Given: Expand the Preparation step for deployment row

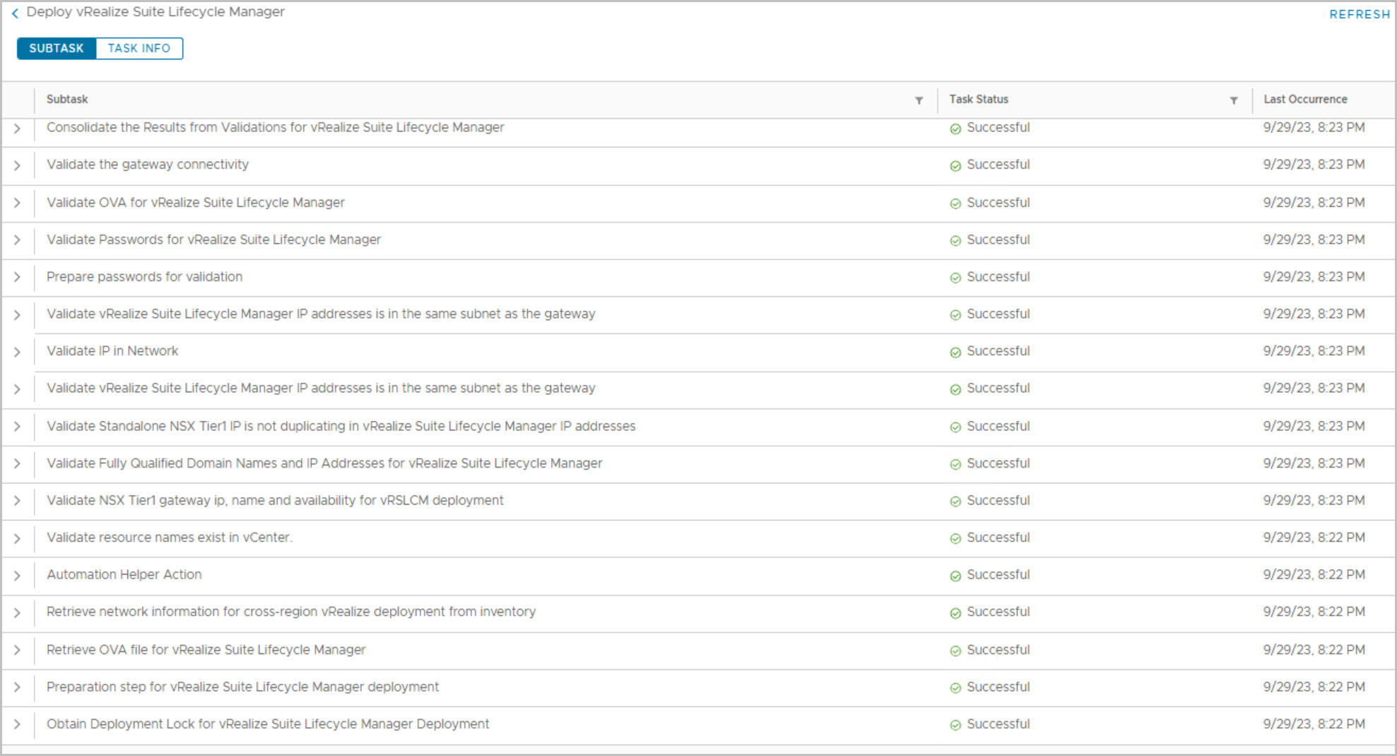Looking at the screenshot, I should 17,687.
